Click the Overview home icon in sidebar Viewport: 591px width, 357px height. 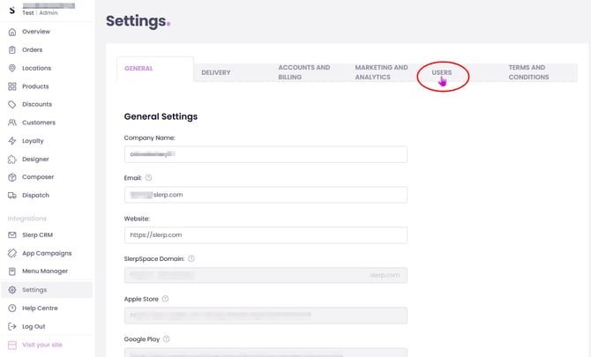pos(12,32)
